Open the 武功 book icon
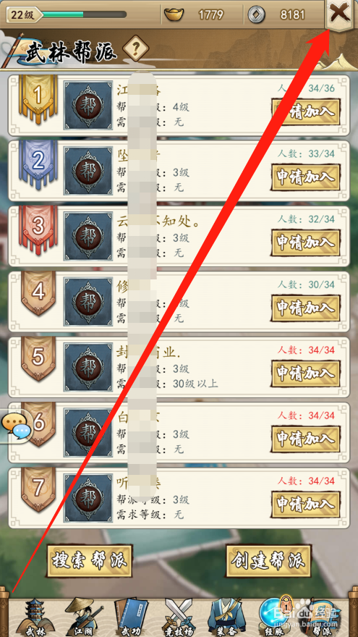Screen dimensions: 358x637 tap(131, 617)
